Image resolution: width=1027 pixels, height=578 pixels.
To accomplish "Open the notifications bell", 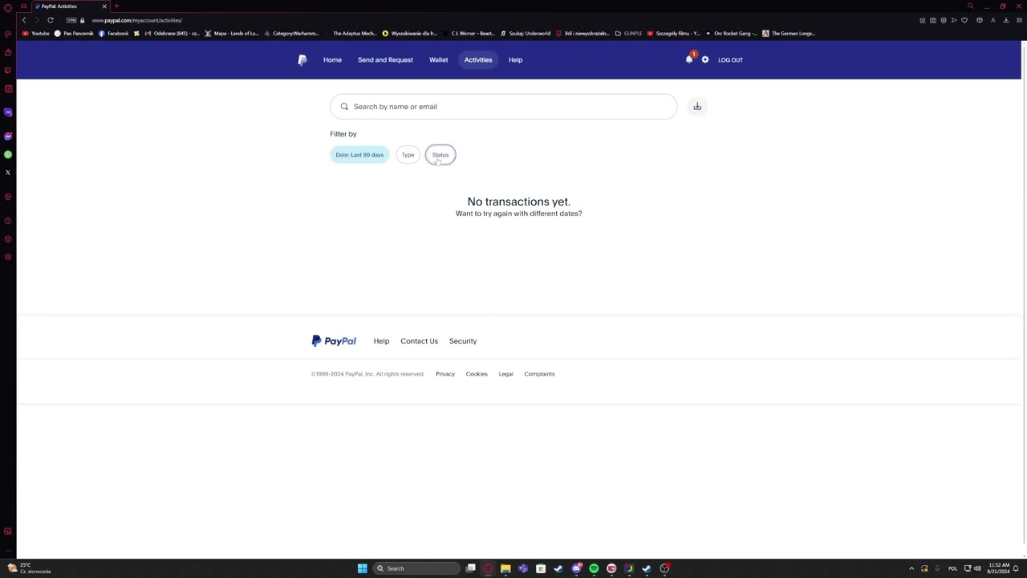I will click(x=689, y=59).
